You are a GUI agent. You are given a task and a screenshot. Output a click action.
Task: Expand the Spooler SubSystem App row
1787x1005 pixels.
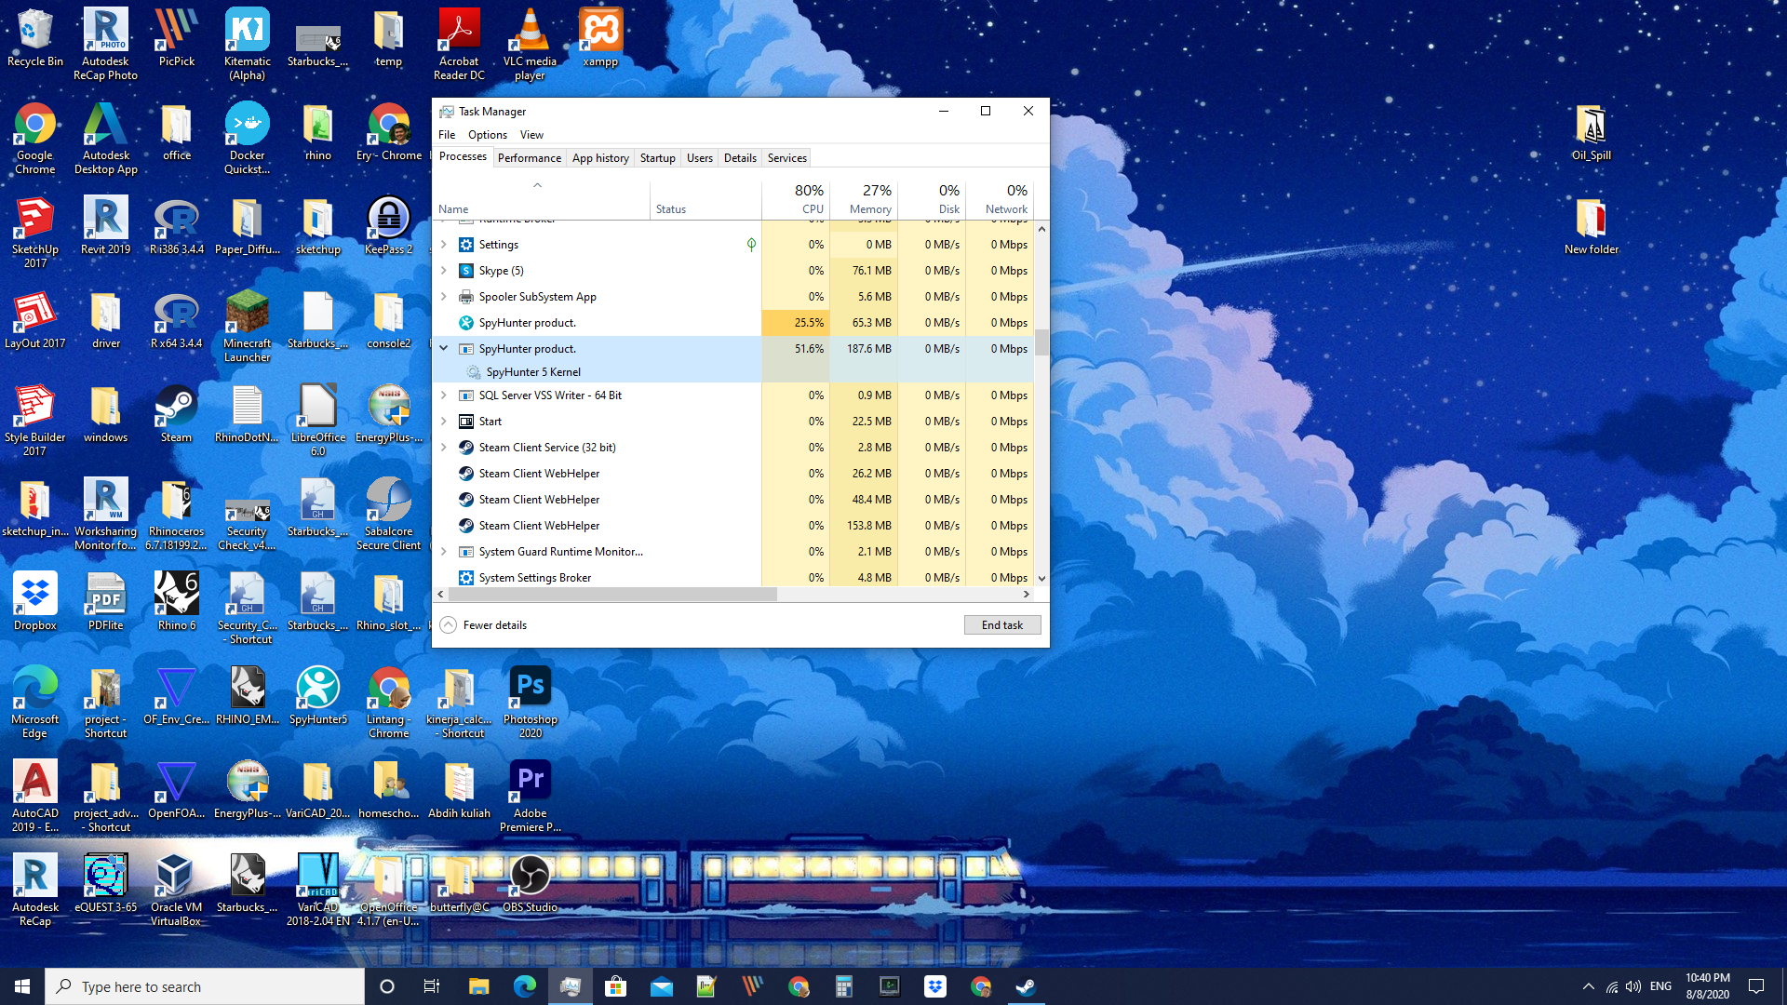coord(444,297)
